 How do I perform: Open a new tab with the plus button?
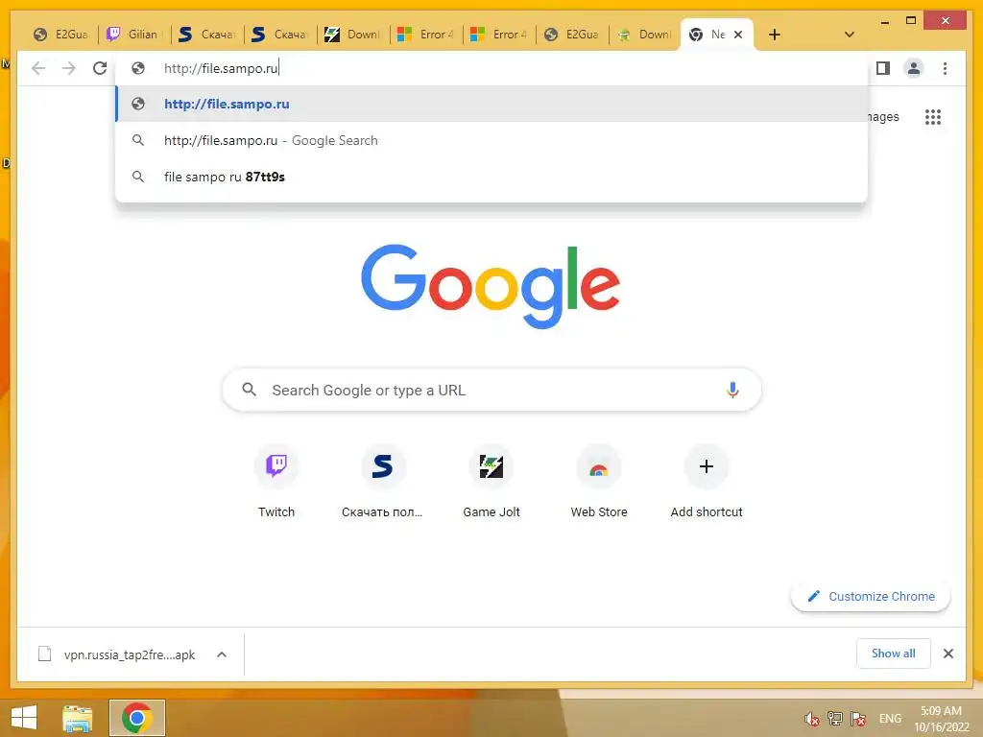[775, 35]
